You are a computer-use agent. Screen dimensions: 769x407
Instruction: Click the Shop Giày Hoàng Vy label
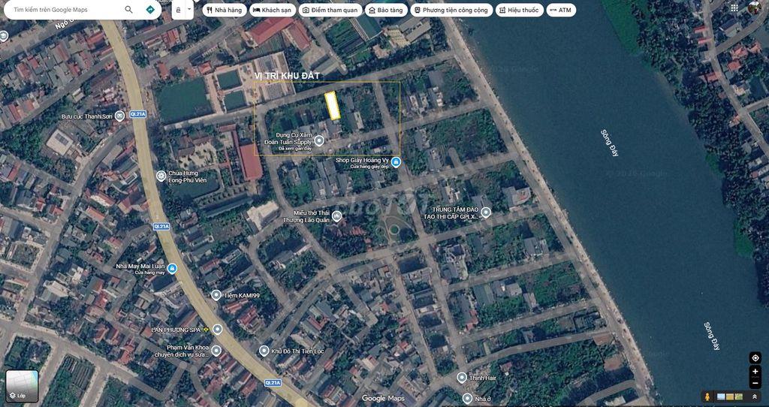tap(363, 163)
